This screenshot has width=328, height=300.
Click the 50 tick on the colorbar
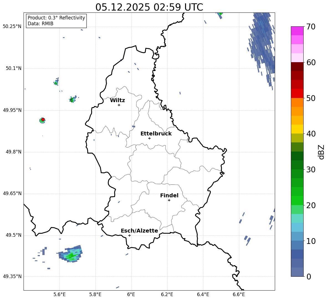click(x=311, y=98)
